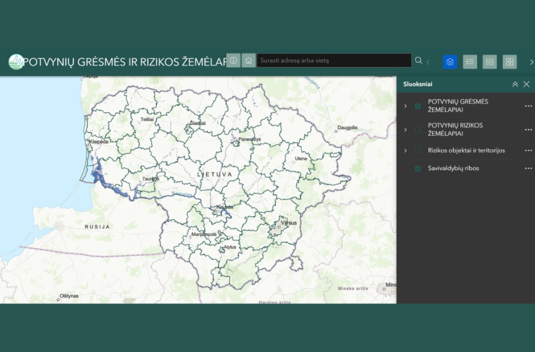Open options menu for Savivaldybių ribos layer
Image resolution: width=535 pixels, height=352 pixels.
(528, 168)
